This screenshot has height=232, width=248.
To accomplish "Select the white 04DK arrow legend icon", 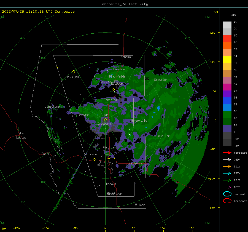I will point(227,159).
